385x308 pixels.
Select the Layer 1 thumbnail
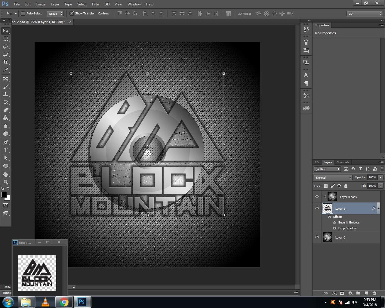tap(328, 208)
